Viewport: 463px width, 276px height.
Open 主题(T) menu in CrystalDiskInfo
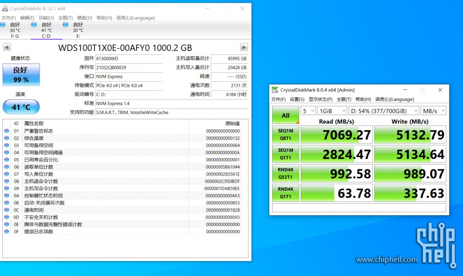66,18
